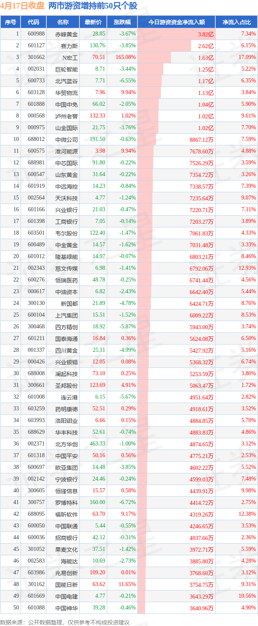Click stock name 果麦文化

[x=67, y=550]
